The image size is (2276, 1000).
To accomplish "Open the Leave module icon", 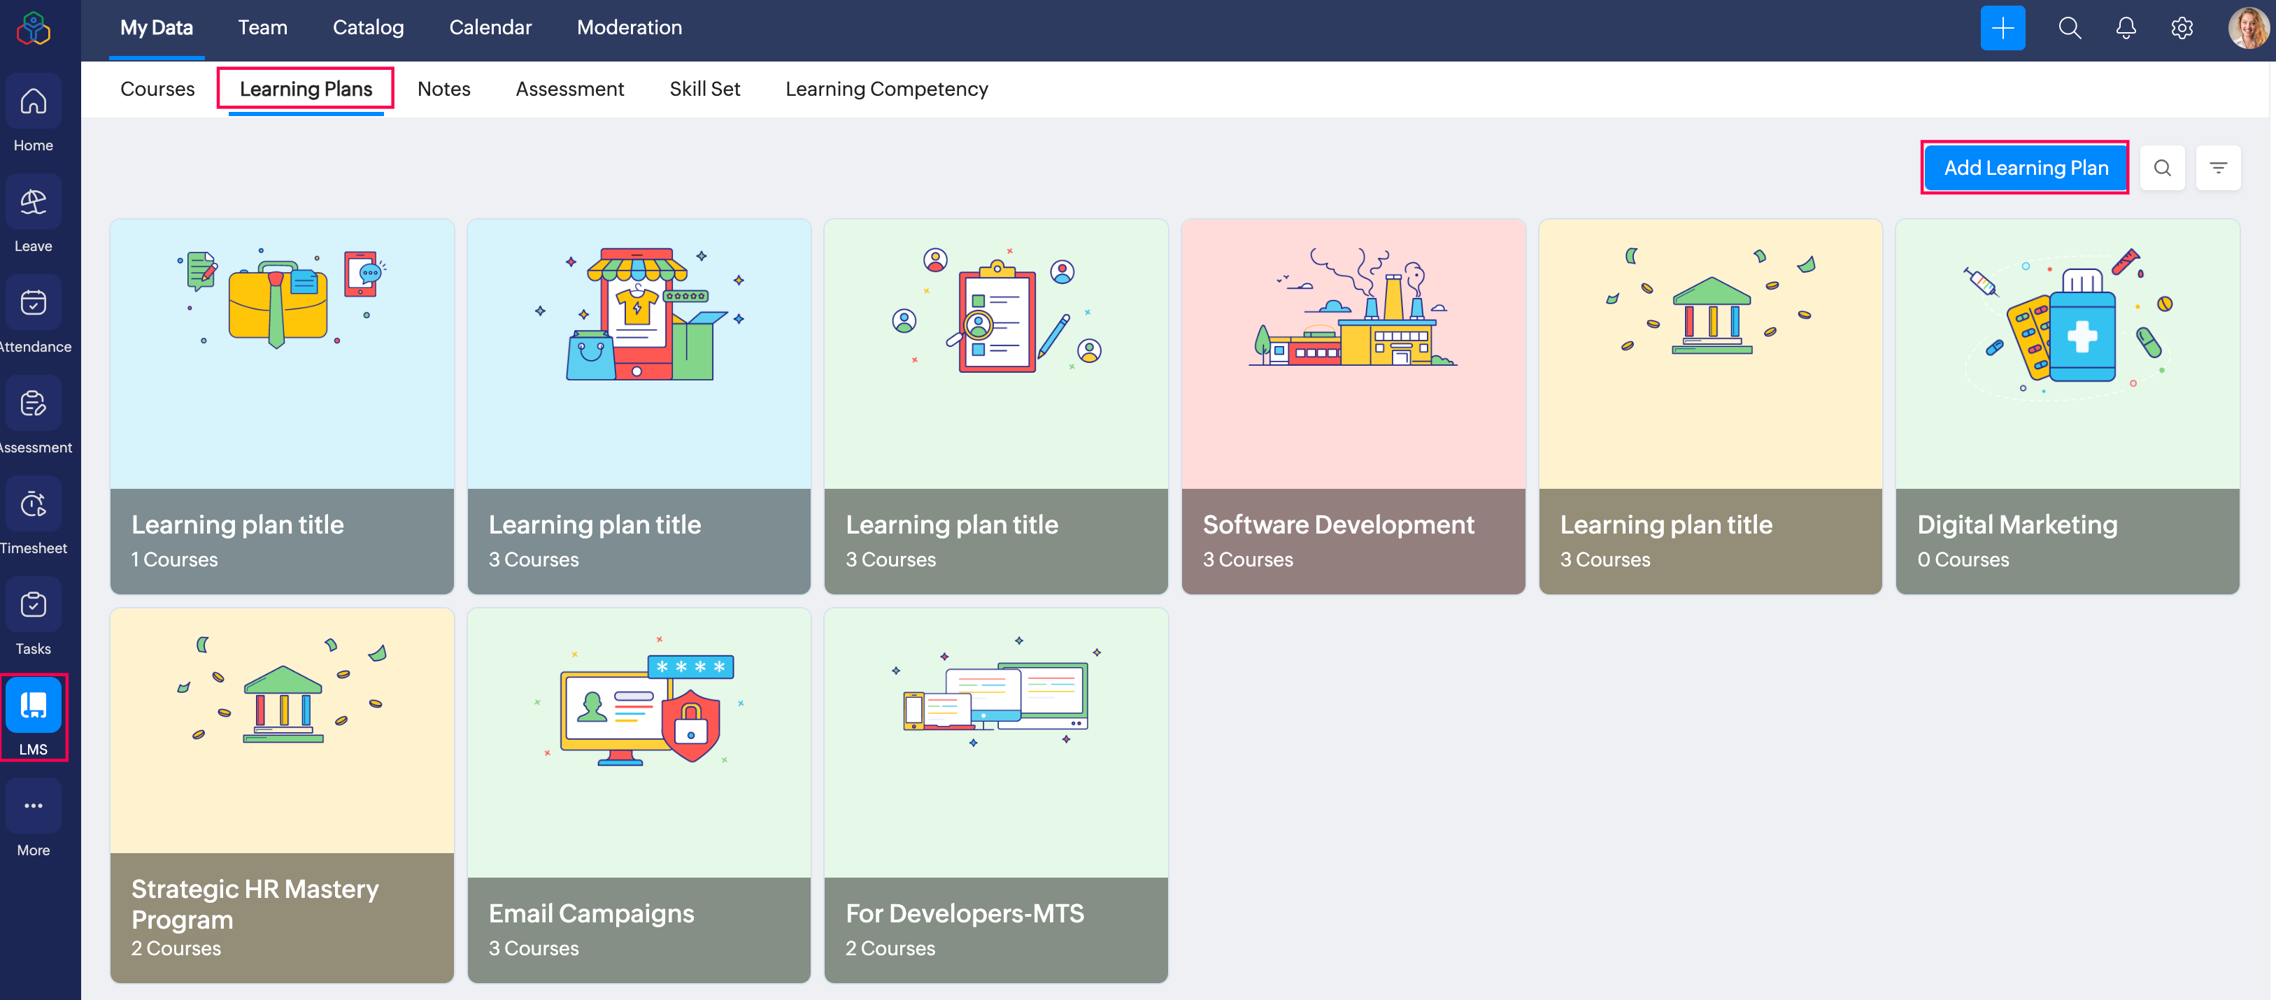I will 34,203.
